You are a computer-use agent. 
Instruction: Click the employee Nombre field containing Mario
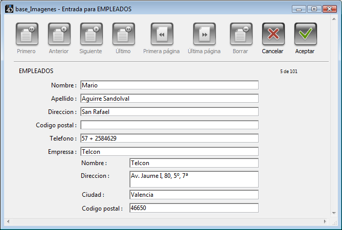pos(170,85)
